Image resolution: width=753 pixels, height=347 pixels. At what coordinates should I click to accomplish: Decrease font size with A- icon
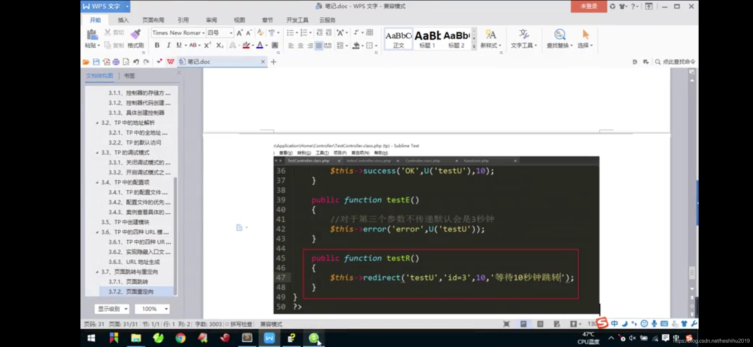(x=249, y=33)
